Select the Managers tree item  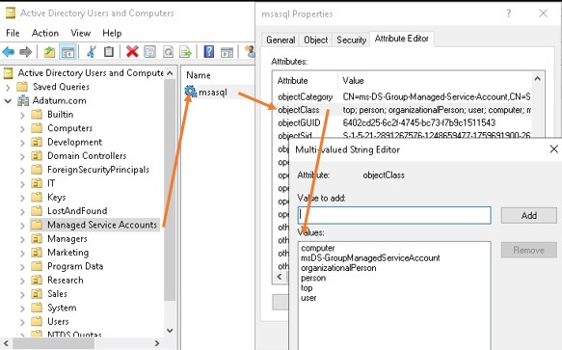(67, 238)
